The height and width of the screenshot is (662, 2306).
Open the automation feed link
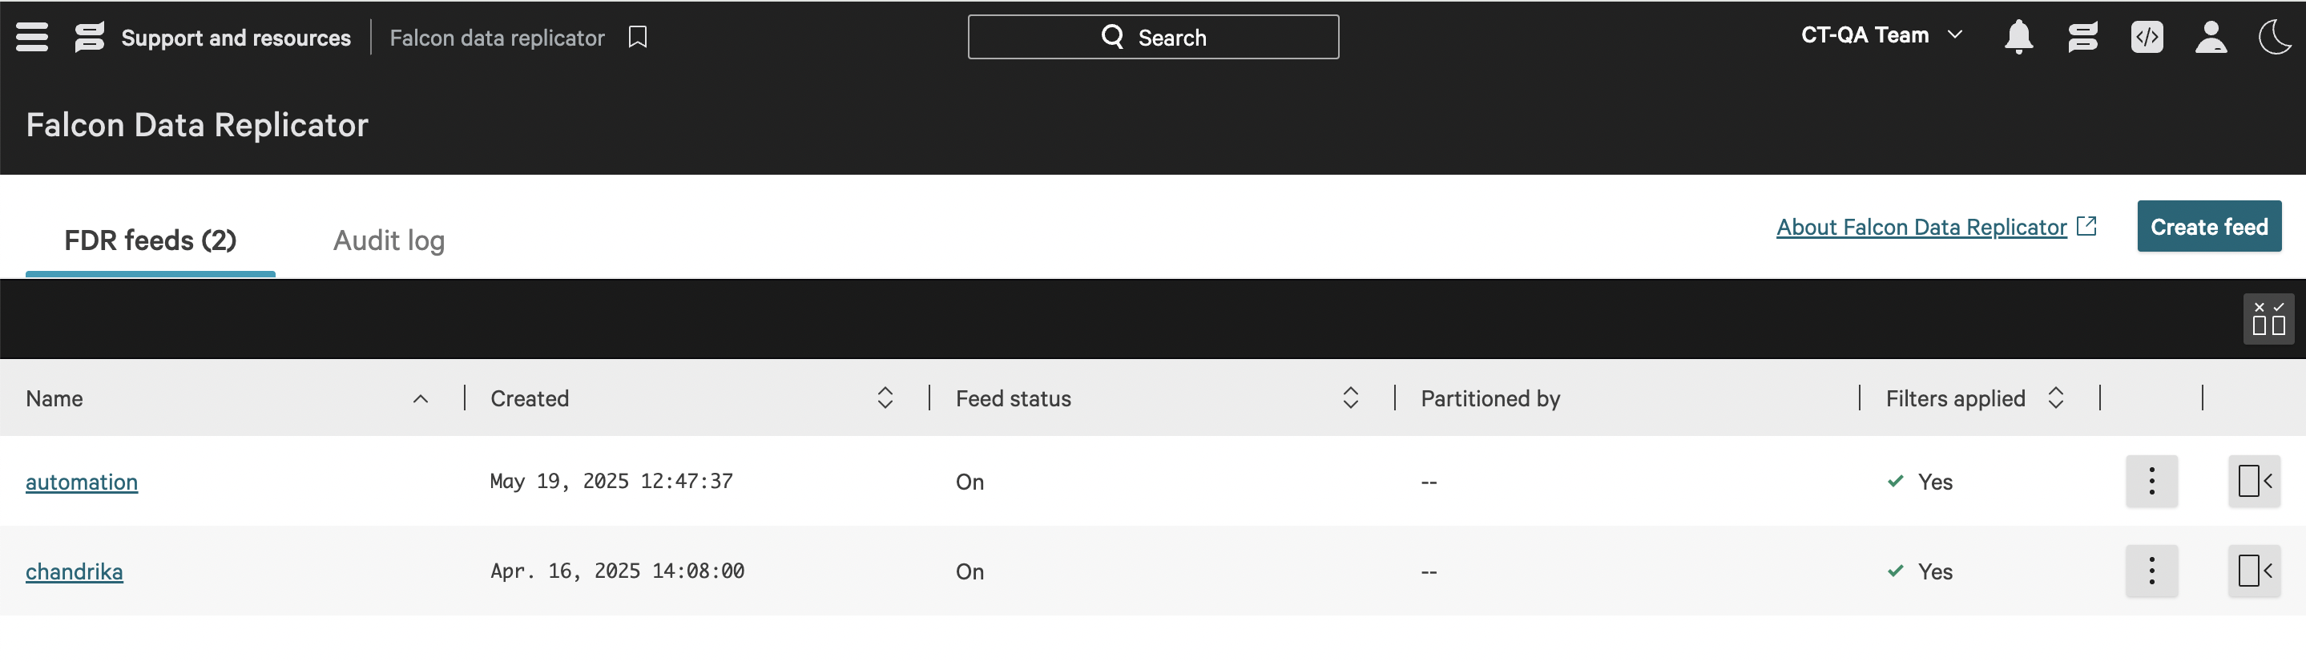pyautogui.click(x=82, y=482)
